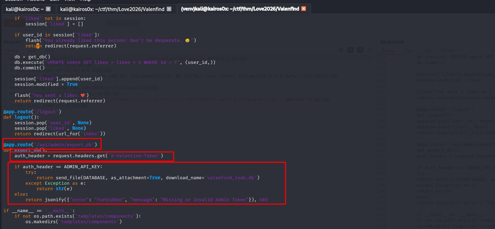The width and height of the screenshot is (495, 229).
Task: Open the Edit menu
Action: pyautogui.click(x=54, y=1)
